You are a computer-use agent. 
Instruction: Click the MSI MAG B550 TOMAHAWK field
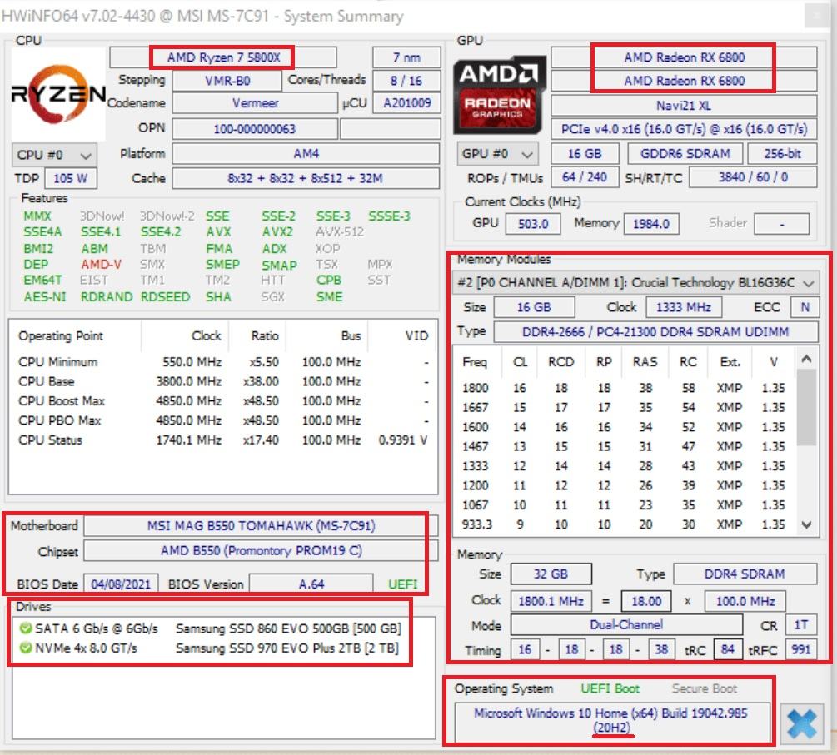tap(261, 525)
